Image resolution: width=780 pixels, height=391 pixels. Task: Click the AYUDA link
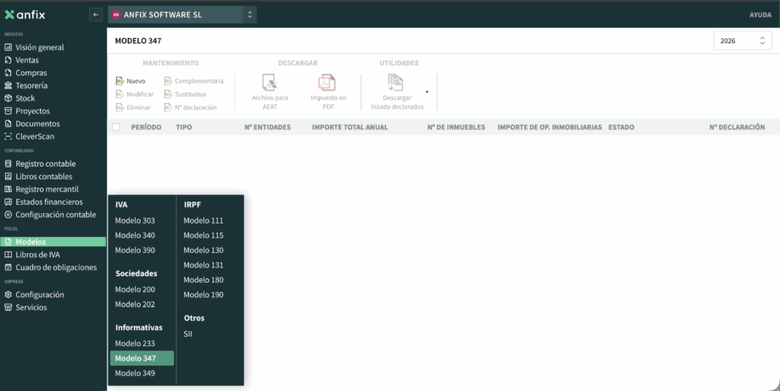(x=760, y=15)
